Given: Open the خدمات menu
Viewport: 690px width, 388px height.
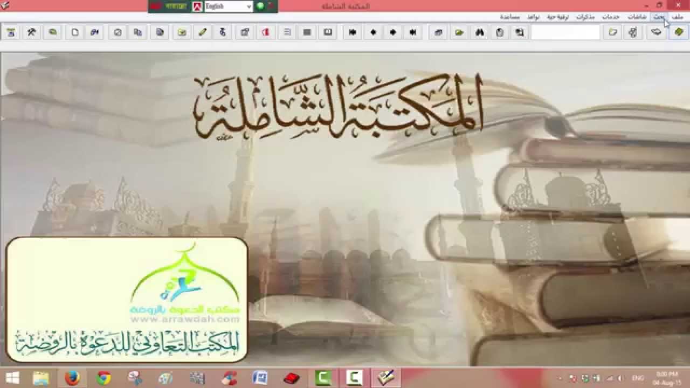Looking at the screenshot, I should click(x=611, y=17).
